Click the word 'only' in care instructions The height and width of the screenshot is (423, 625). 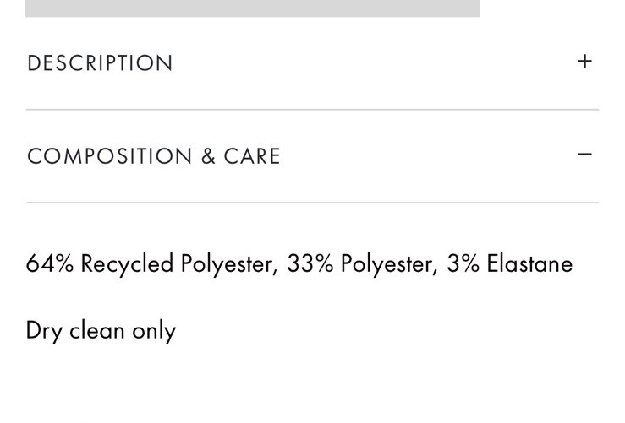pyautogui.click(x=154, y=330)
